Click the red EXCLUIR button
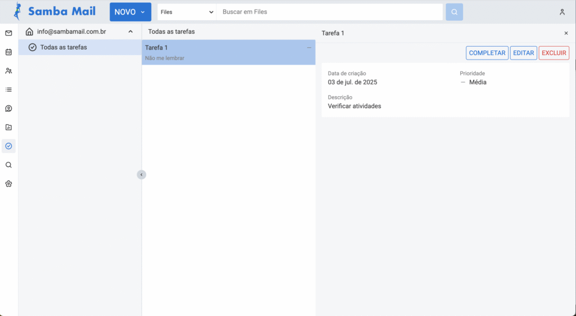Screen dimensions: 576x316 [553, 53]
